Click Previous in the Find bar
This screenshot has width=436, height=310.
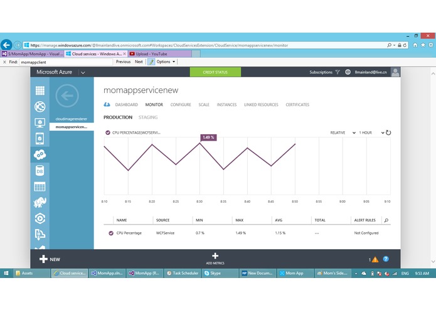point(123,61)
